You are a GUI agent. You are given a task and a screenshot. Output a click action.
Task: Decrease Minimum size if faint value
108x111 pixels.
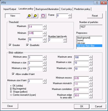pyautogui.click(x=45, y=82)
